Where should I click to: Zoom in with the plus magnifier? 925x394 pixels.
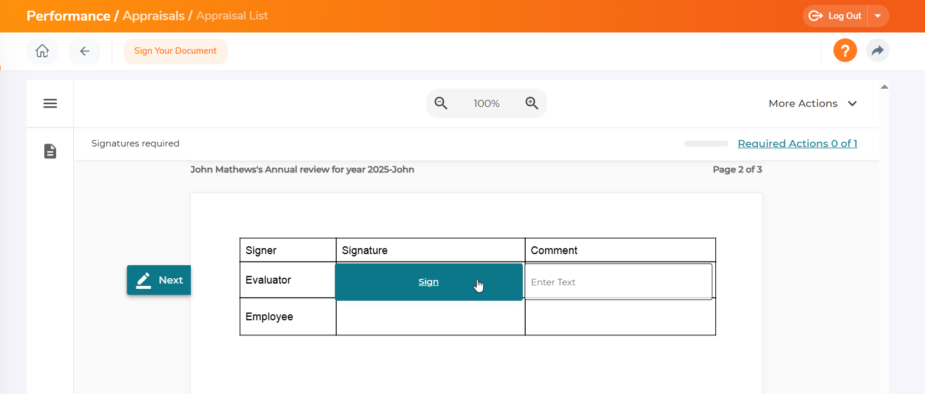click(532, 103)
